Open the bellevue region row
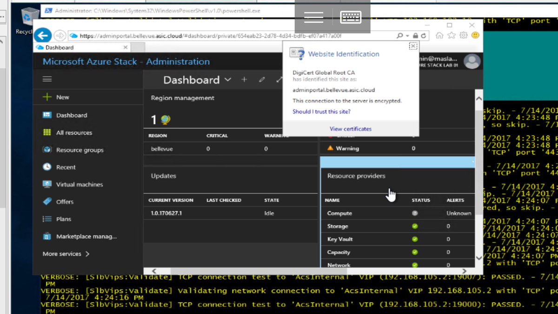558x314 pixels. [231, 149]
